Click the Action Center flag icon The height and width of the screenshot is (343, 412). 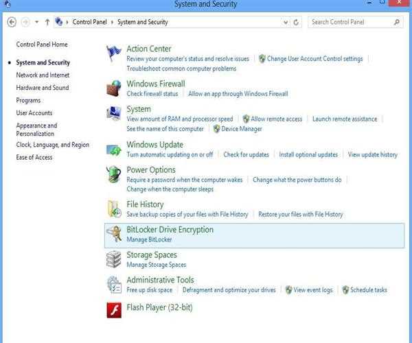[114, 53]
